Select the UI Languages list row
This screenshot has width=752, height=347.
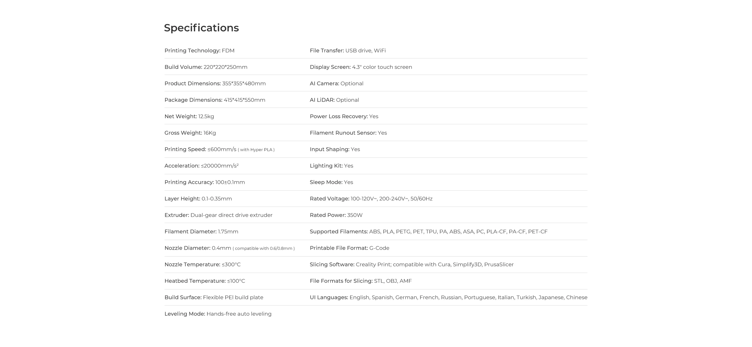coord(449,297)
